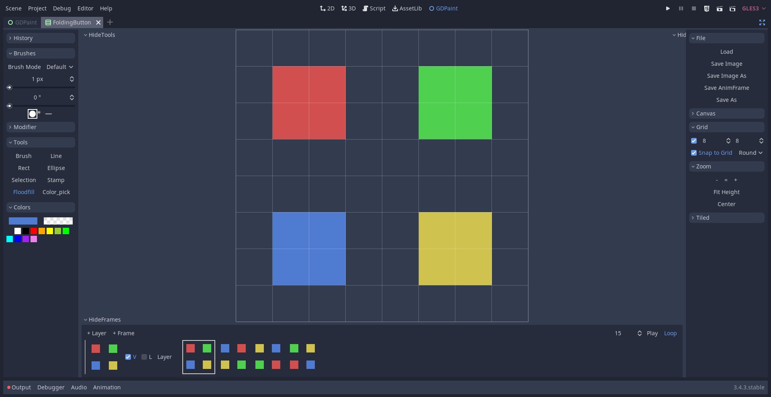771x397 pixels.
Task: Select the Floodfill tool
Action: point(24,192)
